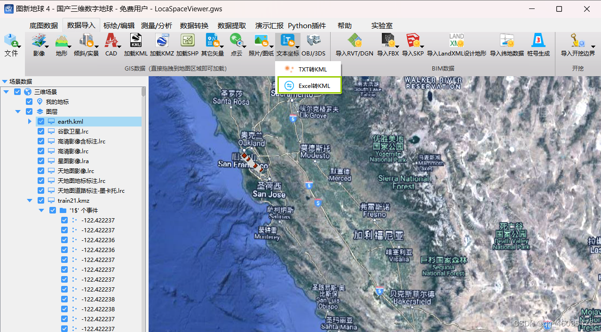
Task: Toggle the 天地图影像.lrc checkbox
Action: 41,171
